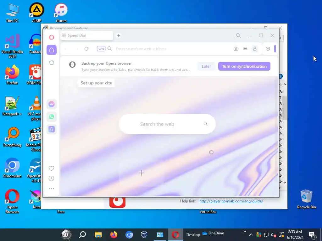Screen dimensions: 322x241
Task: Open the notification center icon
Action: click(312, 235)
